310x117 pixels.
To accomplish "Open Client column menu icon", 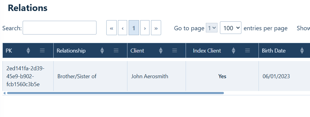I will point(175,51).
